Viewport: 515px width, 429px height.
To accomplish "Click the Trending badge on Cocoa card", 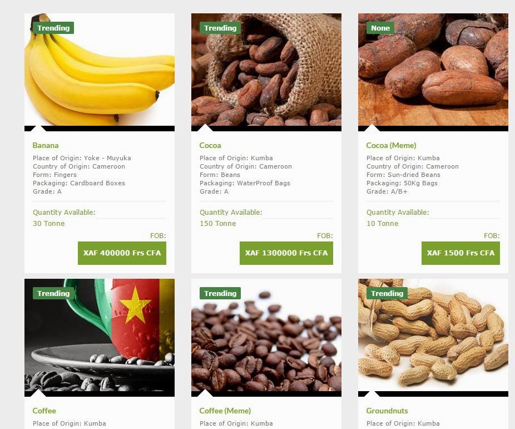I will [220, 28].
